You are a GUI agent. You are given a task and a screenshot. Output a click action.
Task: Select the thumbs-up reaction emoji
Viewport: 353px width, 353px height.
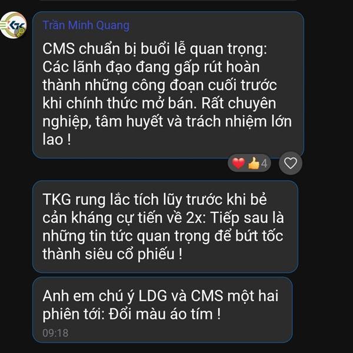254,163
